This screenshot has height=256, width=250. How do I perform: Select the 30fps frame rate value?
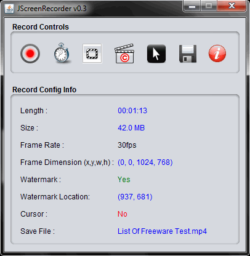pos(127,145)
